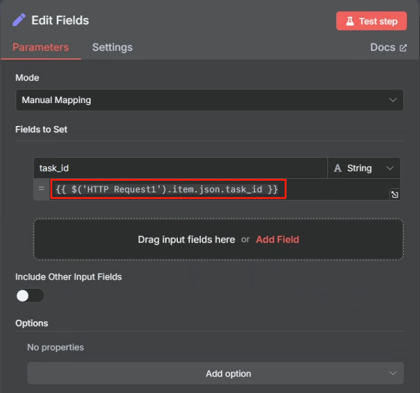Screen dimensions: 420x393
Task: Open the Docs link
Action: 388,47
